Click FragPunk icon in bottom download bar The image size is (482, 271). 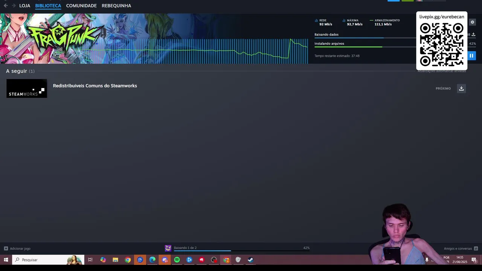click(x=168, y=248)
